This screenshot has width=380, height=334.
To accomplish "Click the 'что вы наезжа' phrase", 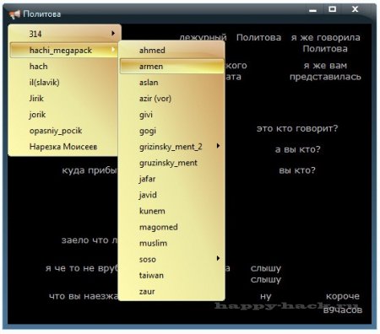I will [84, 296].
